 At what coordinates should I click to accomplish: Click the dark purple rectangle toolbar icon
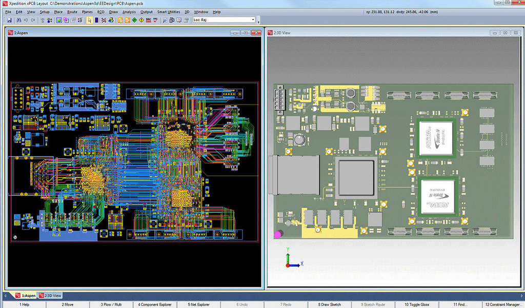(96, 20)
